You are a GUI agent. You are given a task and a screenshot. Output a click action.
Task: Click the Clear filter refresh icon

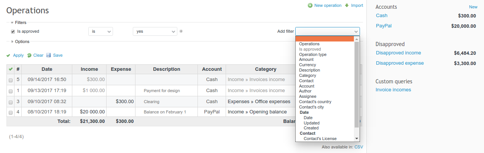coord(29,56)
